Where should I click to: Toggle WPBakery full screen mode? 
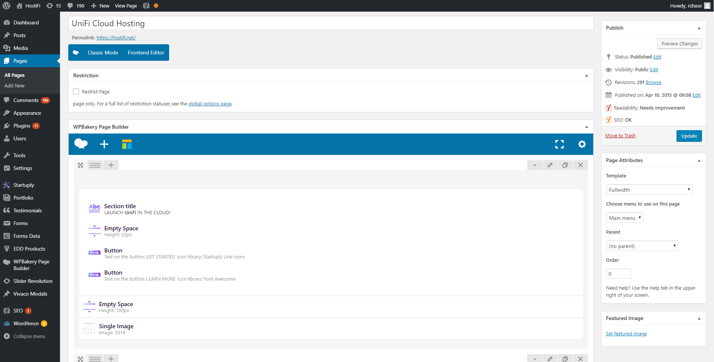click(x=559, y=144)
